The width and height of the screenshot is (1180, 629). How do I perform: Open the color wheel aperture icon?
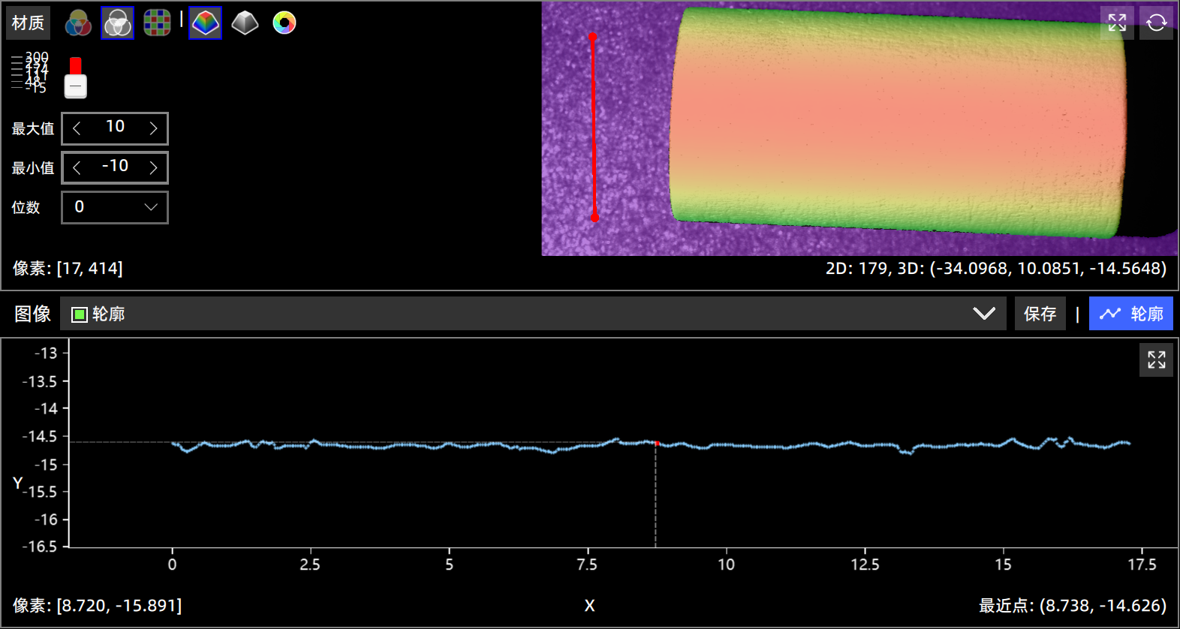coord(284,23)
